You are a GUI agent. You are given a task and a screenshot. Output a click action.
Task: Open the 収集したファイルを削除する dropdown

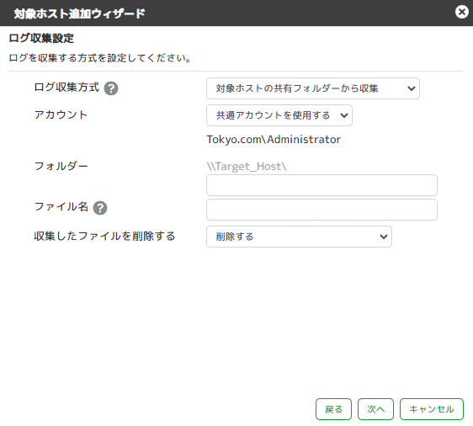[x=299, y=237]
